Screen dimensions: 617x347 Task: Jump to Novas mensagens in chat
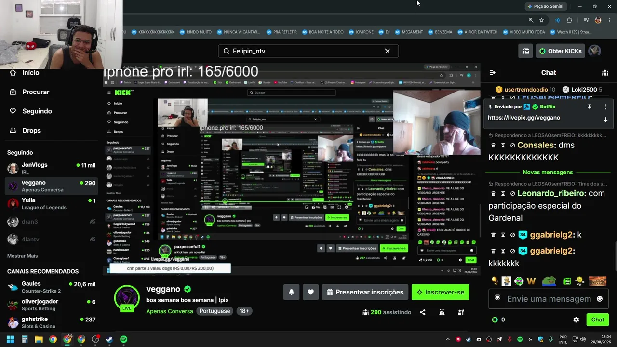tap(548, 172)
